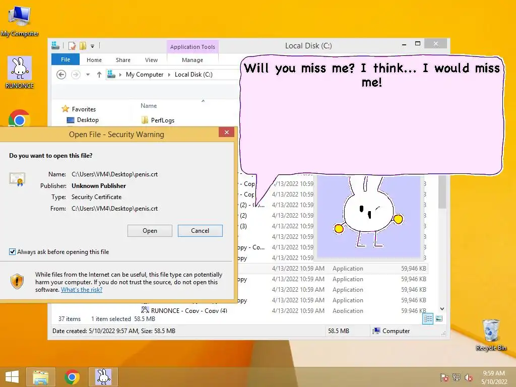This screenshot has height=387, width=516.
Task: Click the Computer status bar entry
Action: point(391,331)
